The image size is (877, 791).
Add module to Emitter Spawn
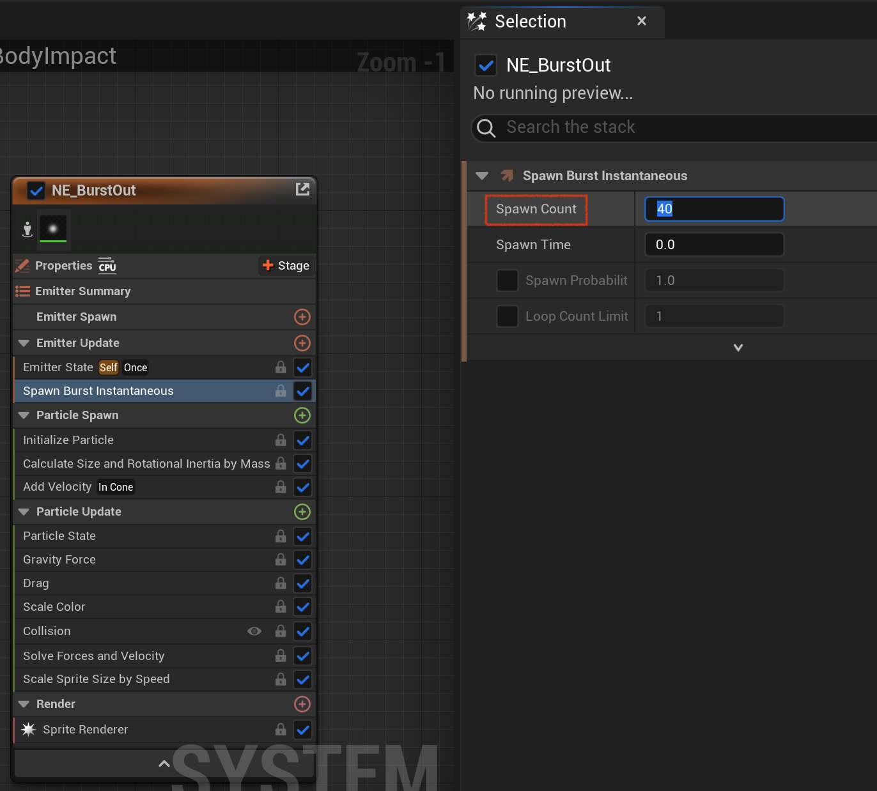pyautogui.click(x=302, y=317)
